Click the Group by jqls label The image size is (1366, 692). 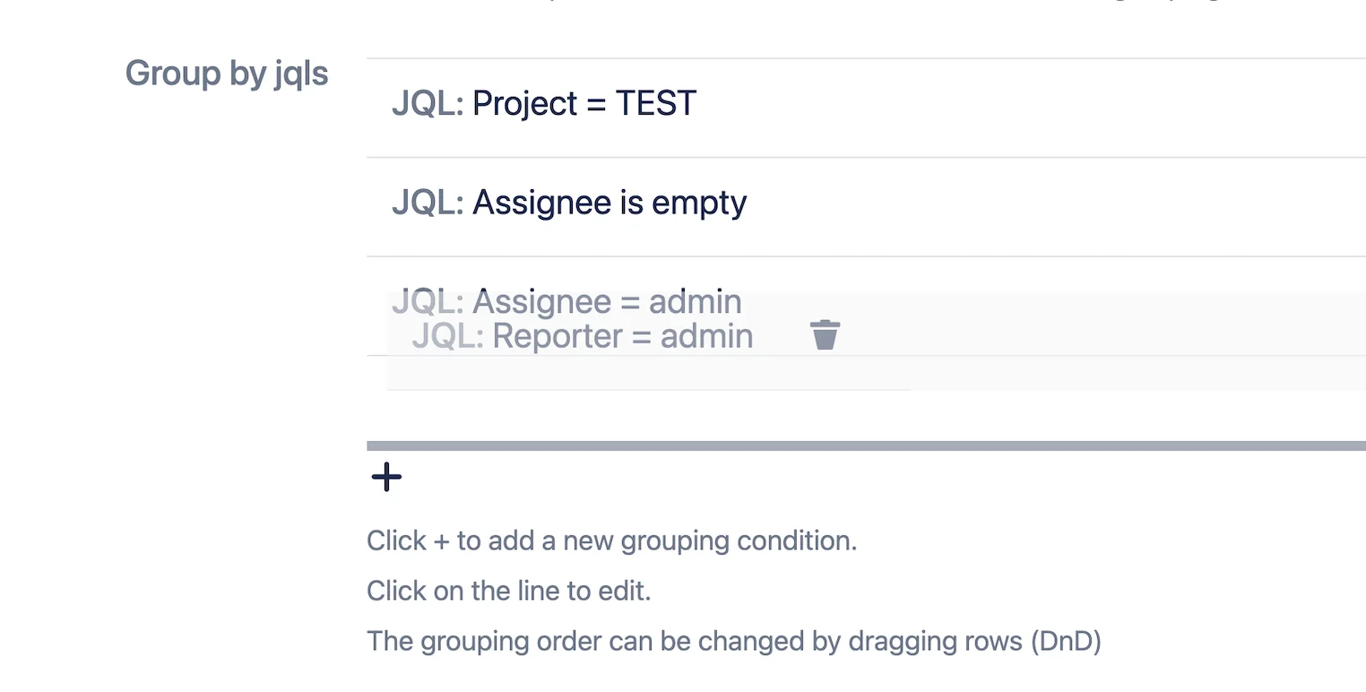[227, 74]
